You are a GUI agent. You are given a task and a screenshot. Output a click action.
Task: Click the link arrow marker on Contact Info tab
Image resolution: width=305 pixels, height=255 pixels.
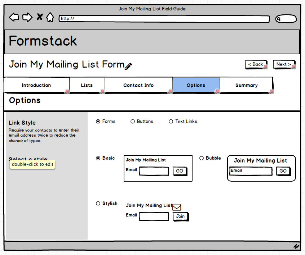tap(170, 91)
